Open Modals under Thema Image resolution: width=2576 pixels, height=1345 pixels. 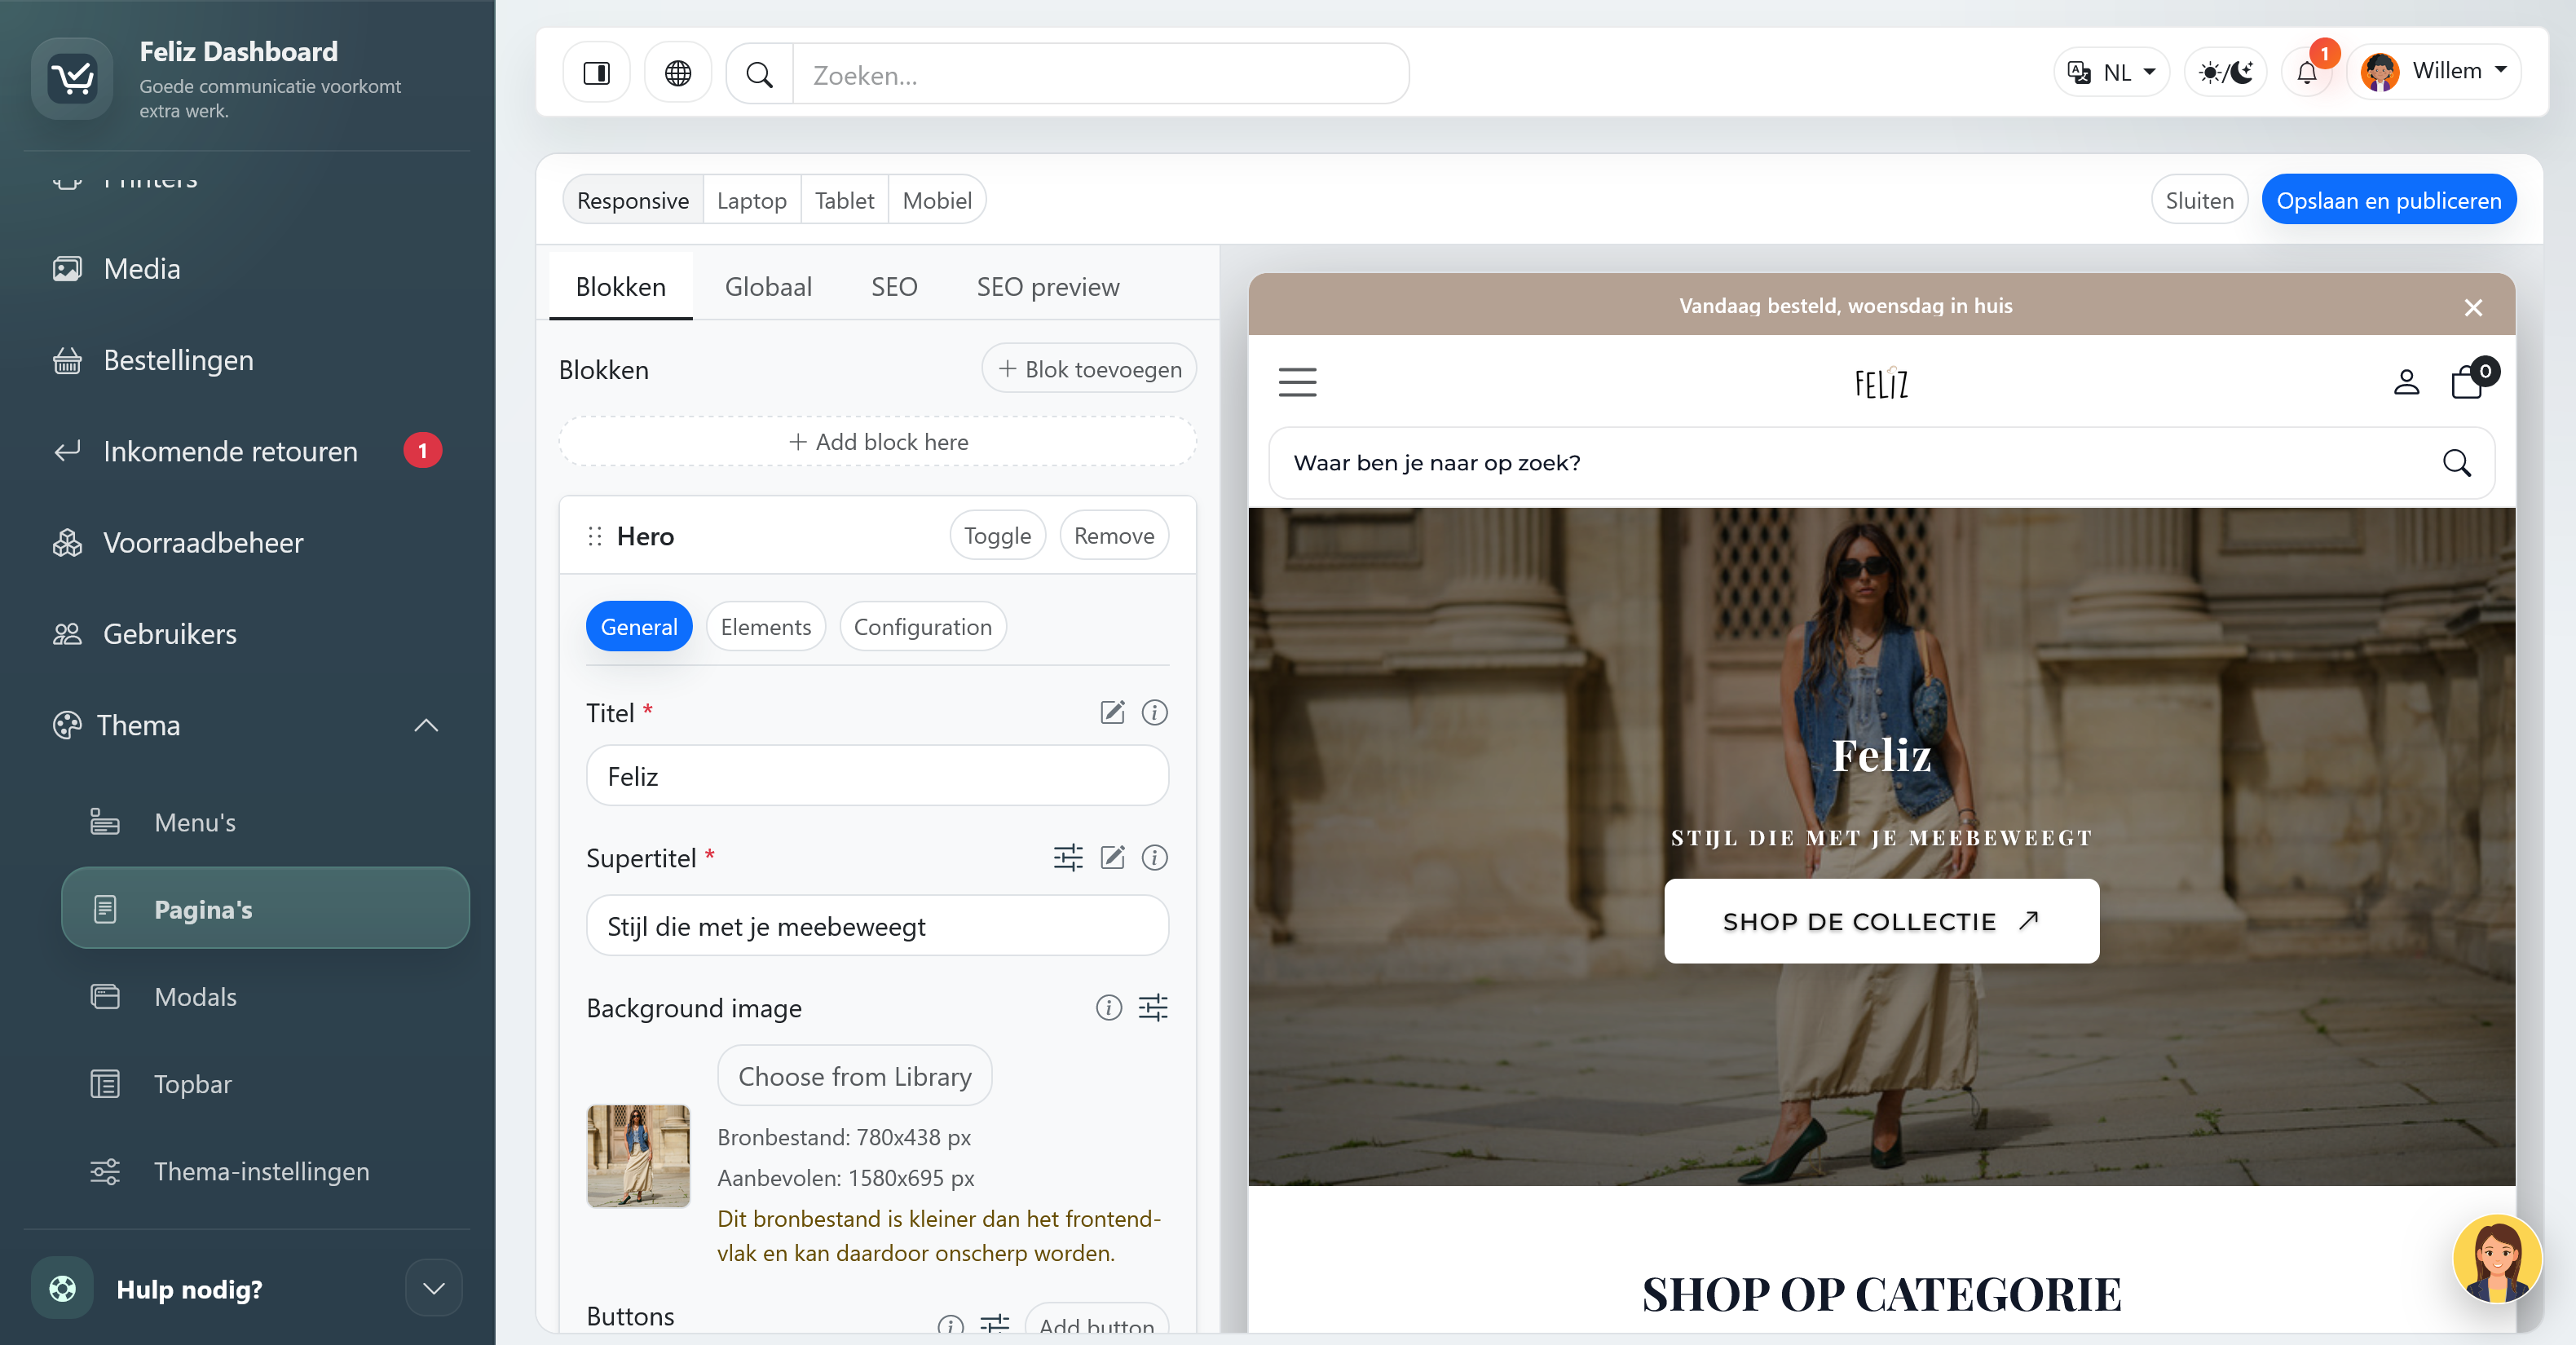(195, 997)
